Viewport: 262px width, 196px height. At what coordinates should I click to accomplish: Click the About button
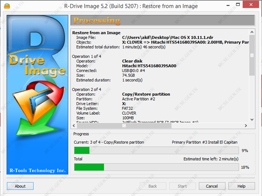pyautogui.click(x=20, y=186)
